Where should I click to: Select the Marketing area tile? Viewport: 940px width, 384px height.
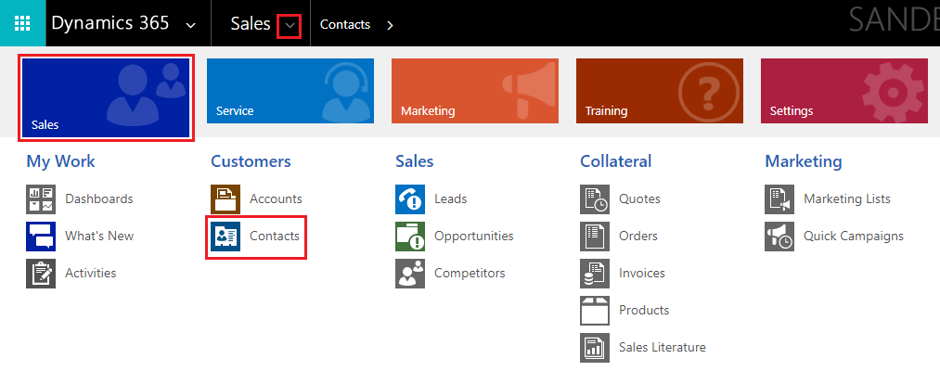pyautogui.click(x=474, y=91)
